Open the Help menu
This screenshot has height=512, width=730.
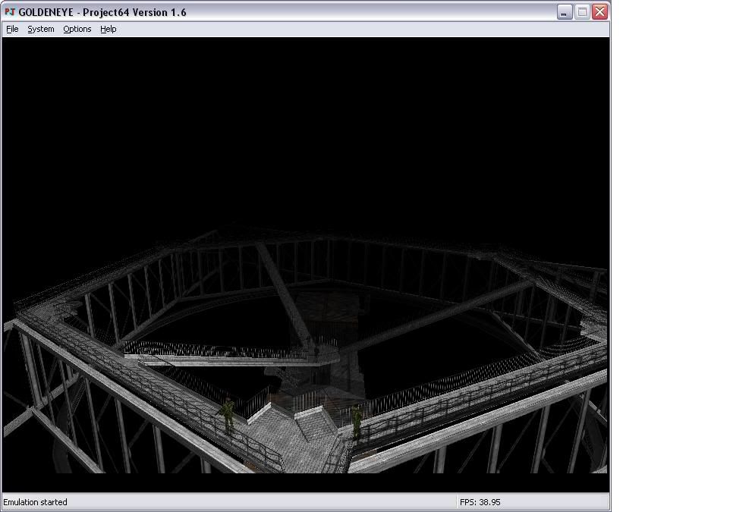pyautogui.click(x=109, y=29)
